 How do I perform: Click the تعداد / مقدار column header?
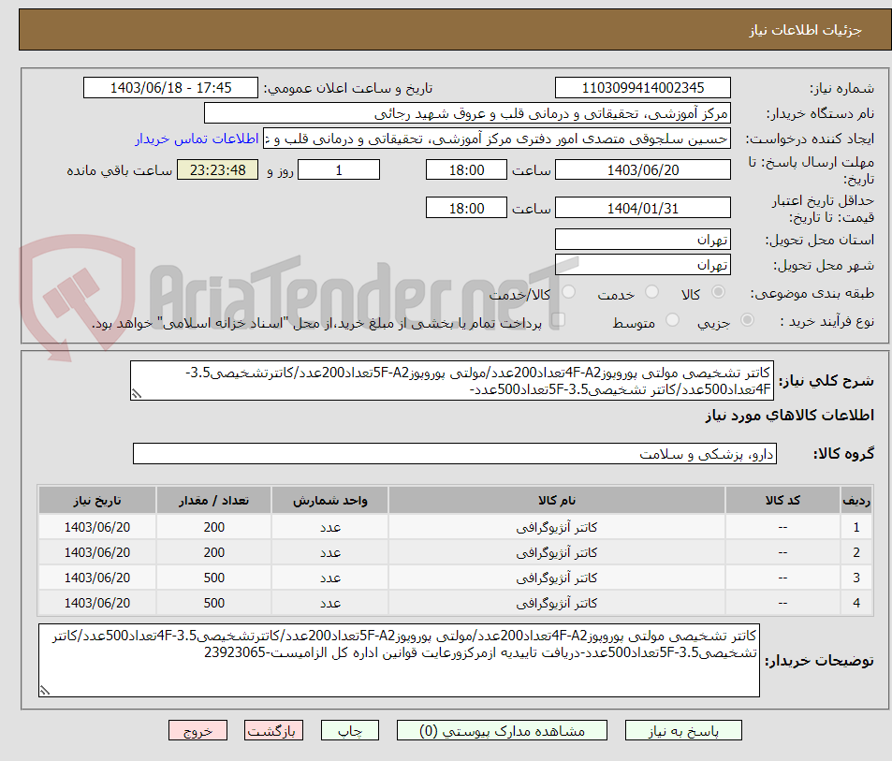click(x=214, y=501)
